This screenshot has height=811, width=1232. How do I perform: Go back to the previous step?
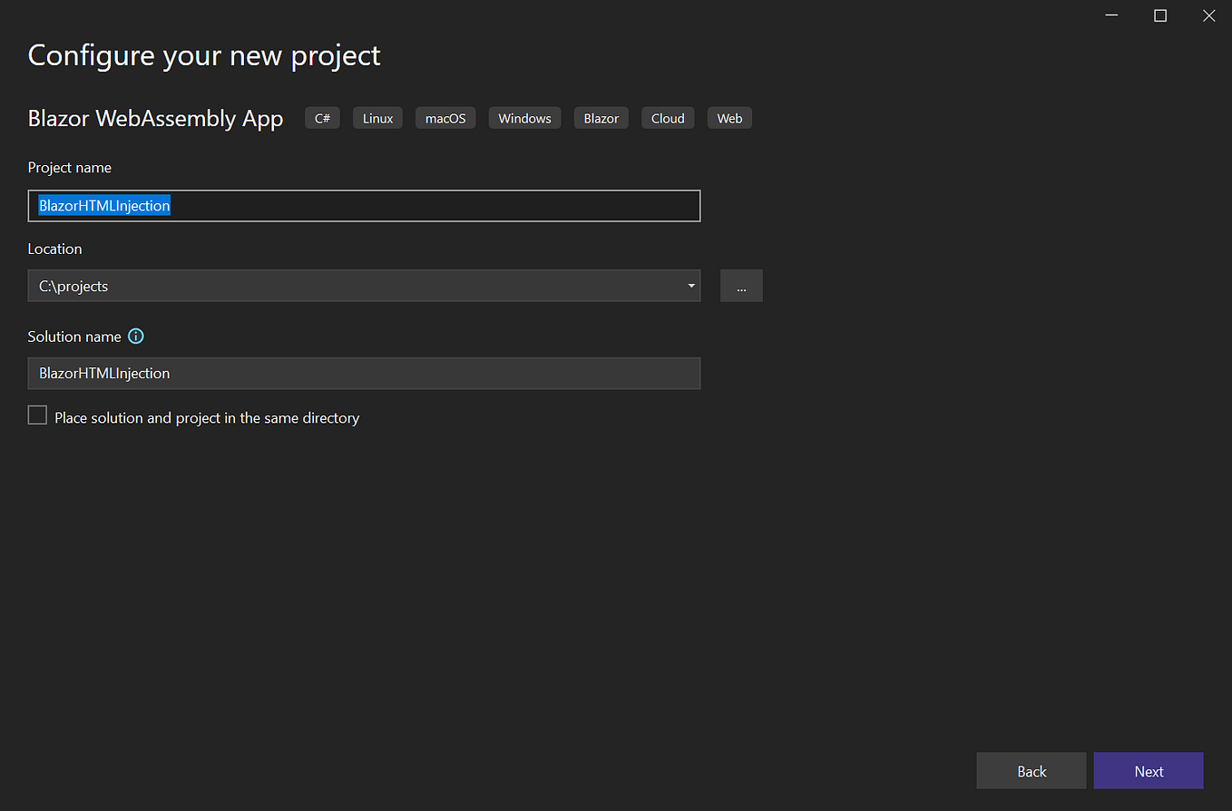pyautogui.click(x=1031, y=770)
